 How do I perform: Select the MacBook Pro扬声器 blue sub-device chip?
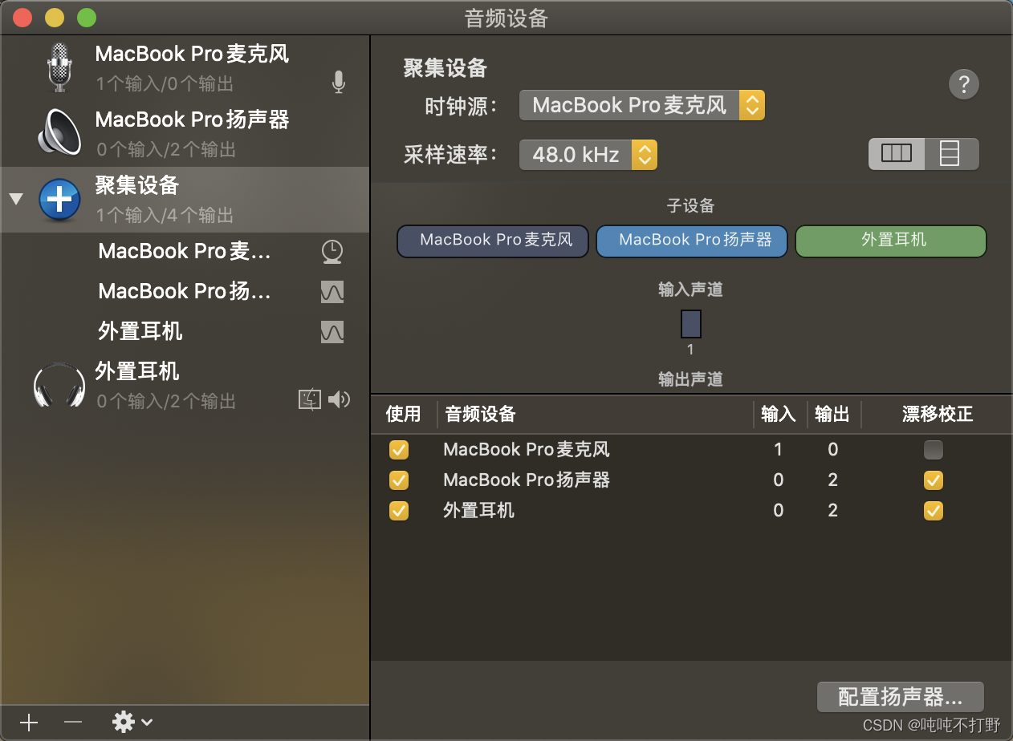(x=692, y=241)
